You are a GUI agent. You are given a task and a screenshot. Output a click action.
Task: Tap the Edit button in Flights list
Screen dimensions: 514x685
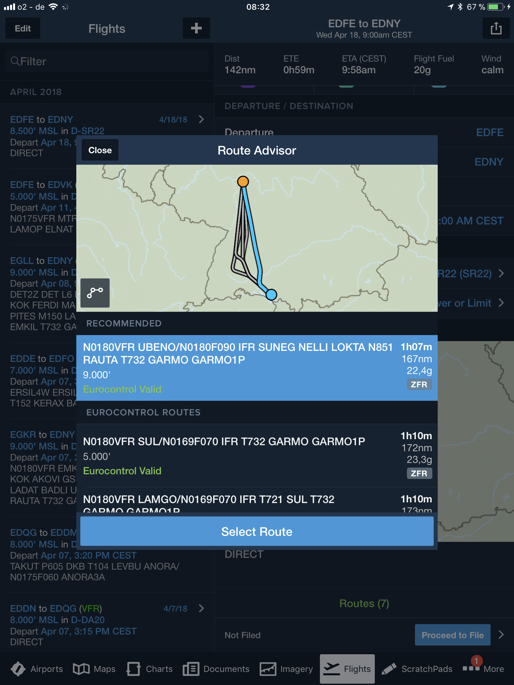click(23, 28)
